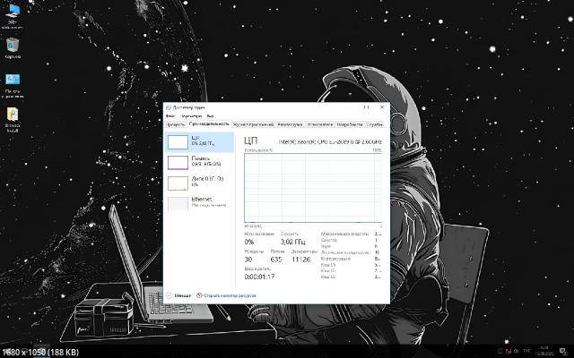Open the File (Файл) menu
Viewport: 574px width, 358px height.
click(x=170, y=116)
